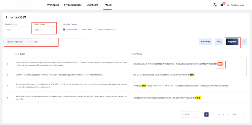The height and width of the screenshot is (125, 252).
Task: Open the Dashboard tab
Action: pos(92,5)
